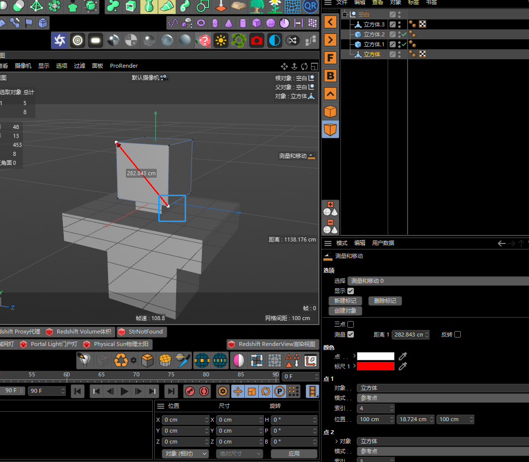Screen dimensions: 529x462
Task: Click the Redshift shutter logo icon
Action: pyautogui.click(x=60, y=40)
